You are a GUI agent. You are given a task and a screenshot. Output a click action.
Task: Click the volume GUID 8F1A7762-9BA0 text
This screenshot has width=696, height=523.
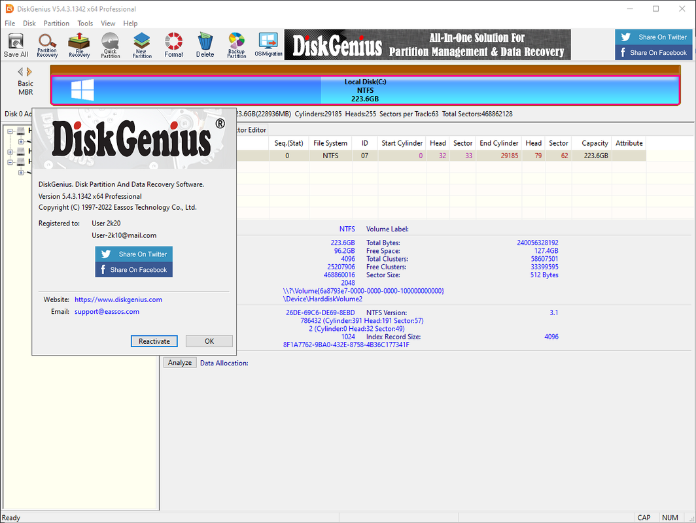tap(346, 345)
